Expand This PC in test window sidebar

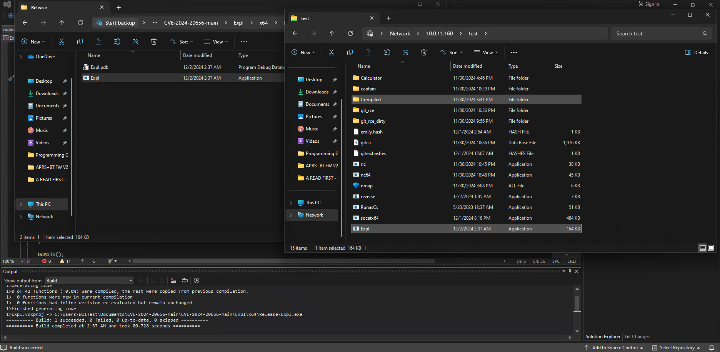291,203
